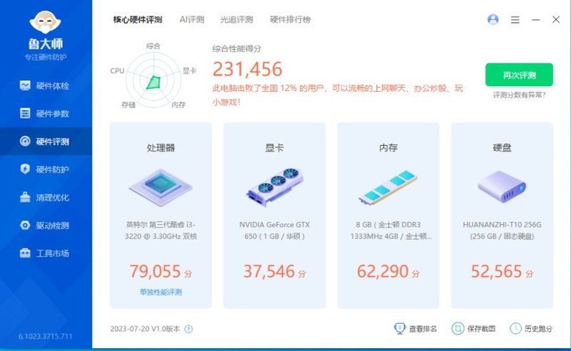571x351 pixels.
Task: Select 硬件评测 in the sidebar
Action: (46, 142)
